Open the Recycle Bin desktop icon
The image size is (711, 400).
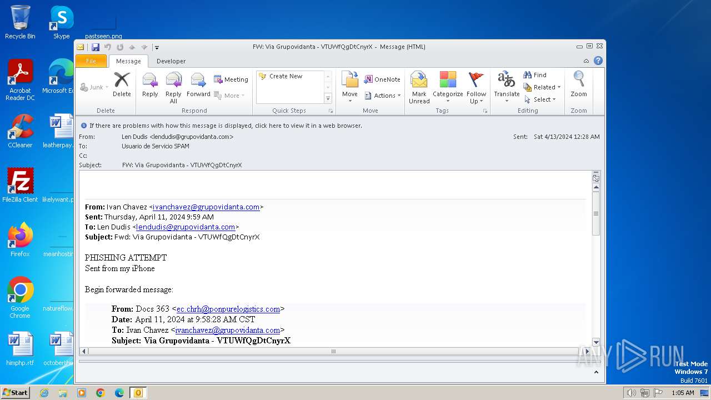coord(20,22)
